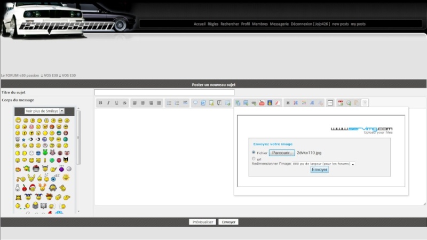Image resolution: width=427 pixels, height=240 pixels.
Task: Apply underline formatting
Action: click(x=116, y=102)
